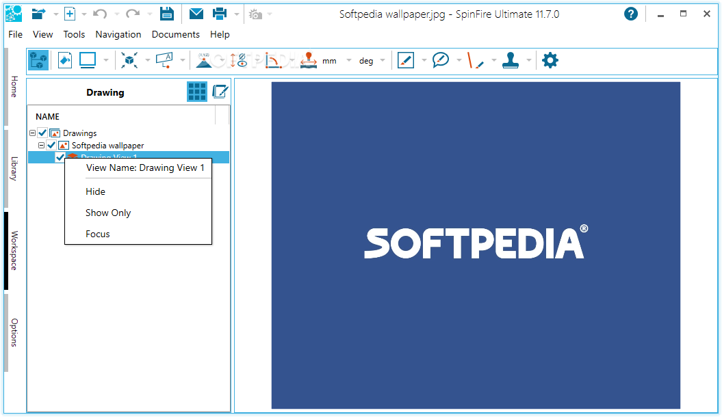Undo the last action
The width and height of the screenshot is (722, 417).
(x=100, y=14)
